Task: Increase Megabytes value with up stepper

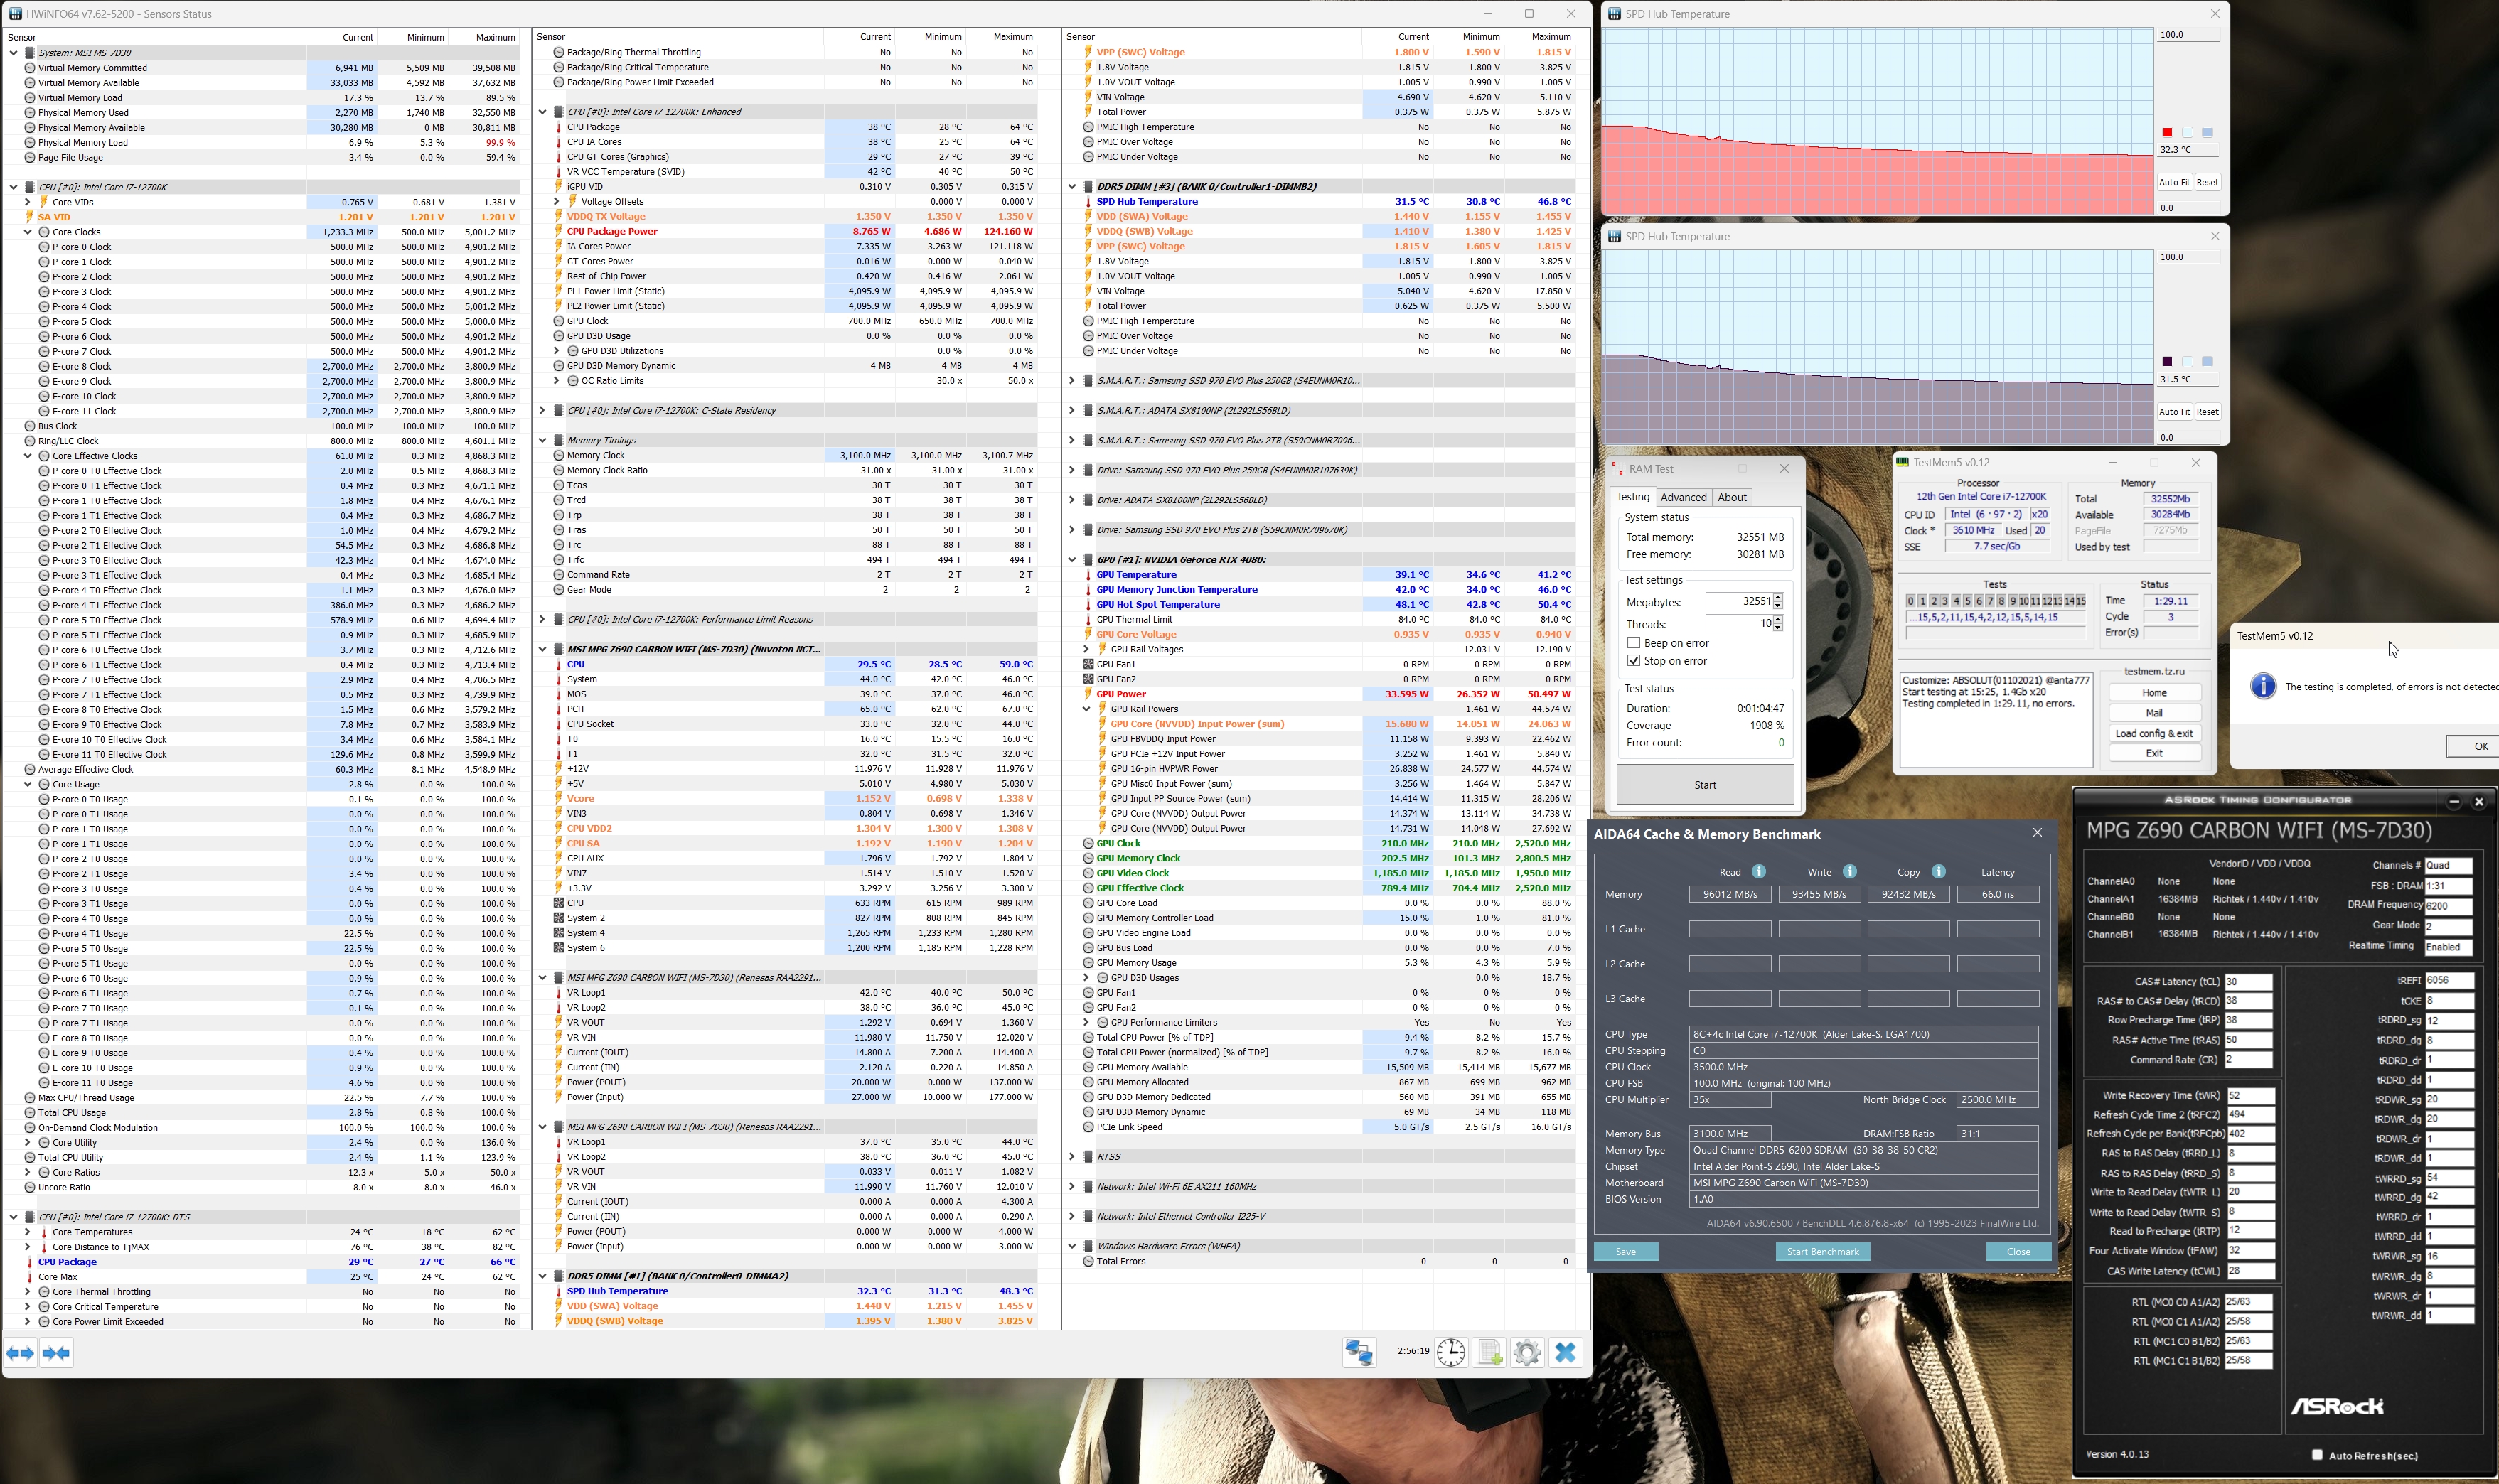Action: point(1777,597)
